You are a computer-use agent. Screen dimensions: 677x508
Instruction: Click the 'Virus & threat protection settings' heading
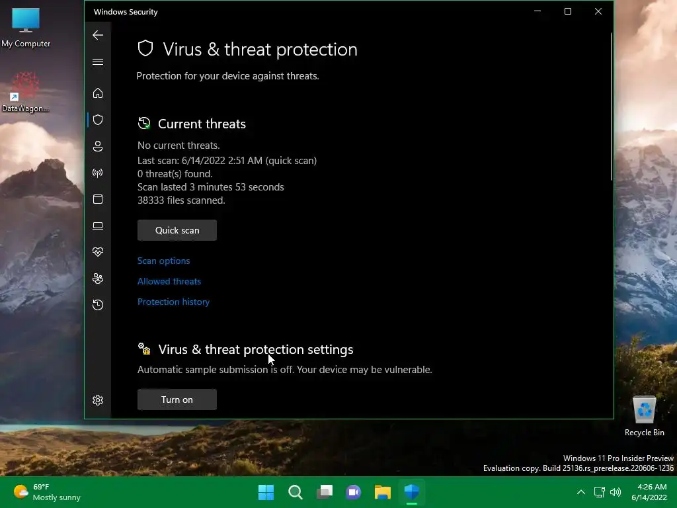(x=256, y=349)
